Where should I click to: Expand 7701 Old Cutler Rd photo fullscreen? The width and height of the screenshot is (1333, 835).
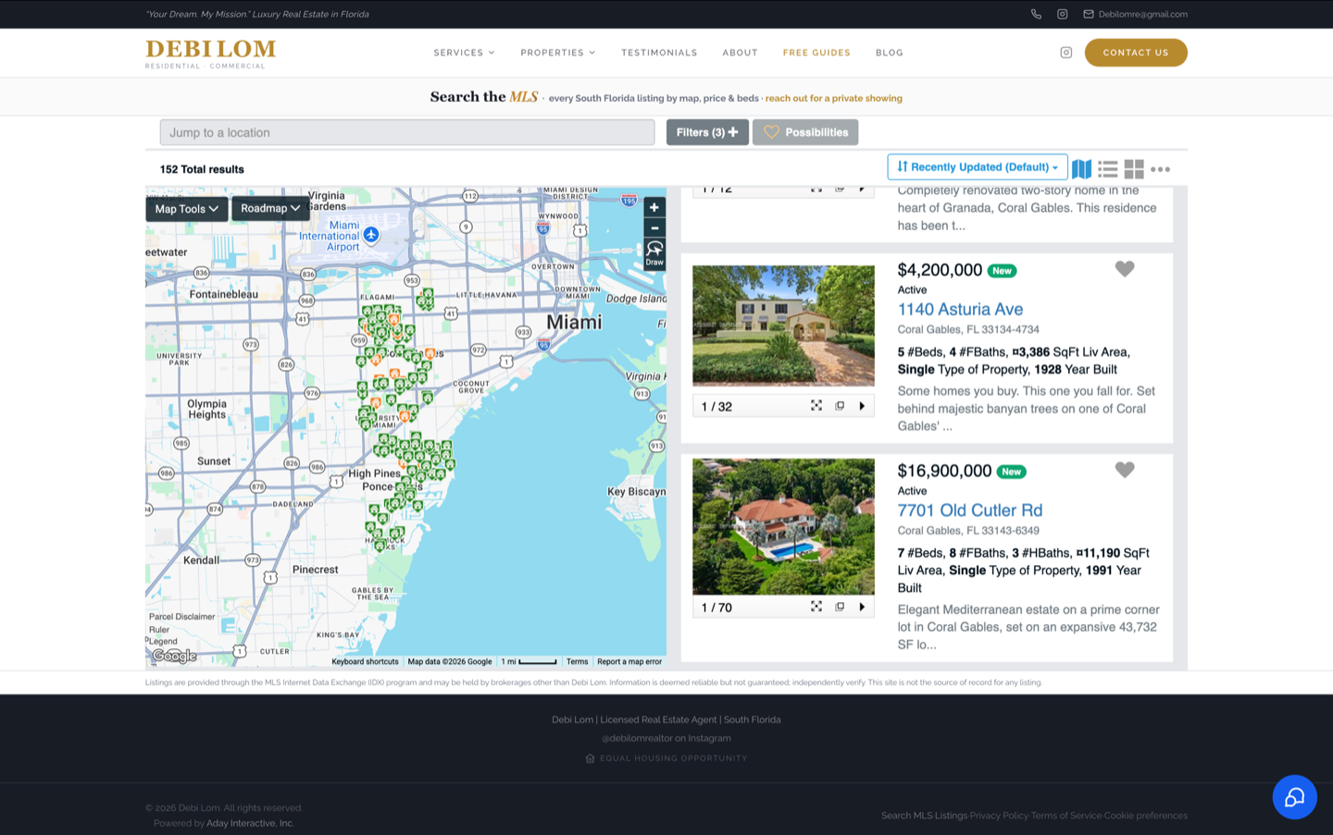click(x=816, y=607)
